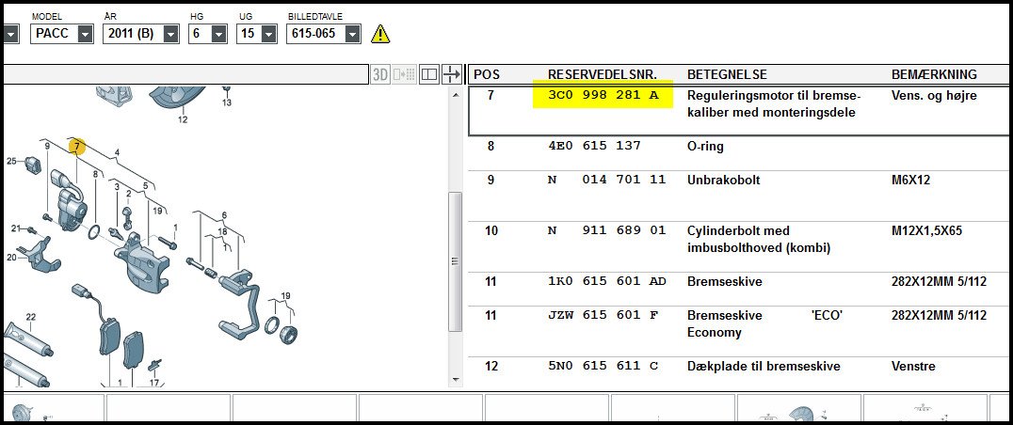Click callout number 12 in the diagram
1013x425 pixels.
point(183,119)
